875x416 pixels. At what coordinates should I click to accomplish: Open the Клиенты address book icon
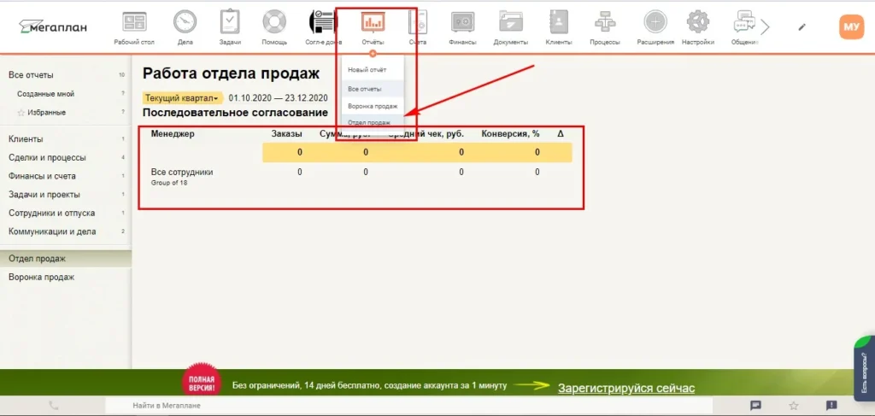coord(559,22)
